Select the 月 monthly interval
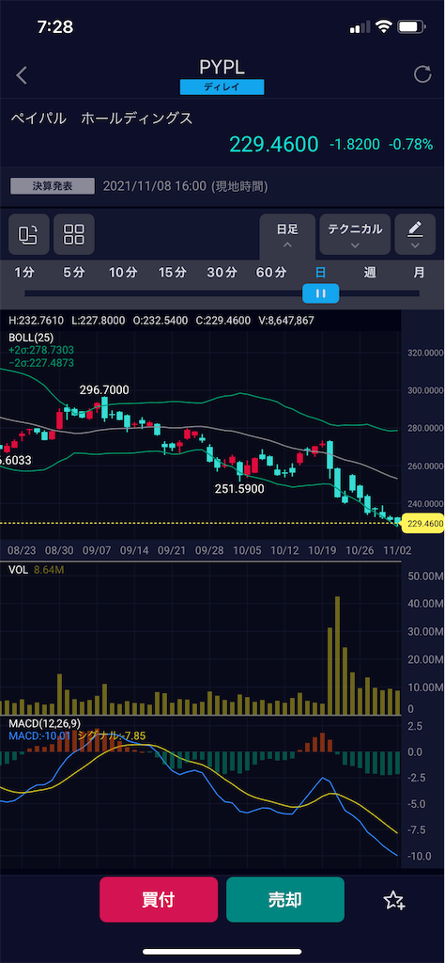The width and height of the screenshot is (445, 963). tap(419, 273)
